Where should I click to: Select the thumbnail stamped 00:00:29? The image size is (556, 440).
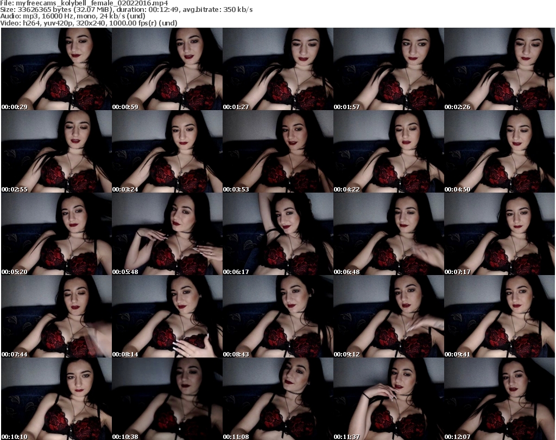tap(56, 69)
